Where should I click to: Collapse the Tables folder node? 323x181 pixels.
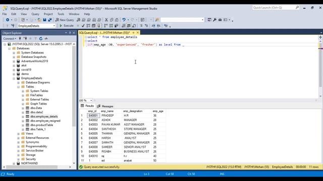(x=18, y=87)
